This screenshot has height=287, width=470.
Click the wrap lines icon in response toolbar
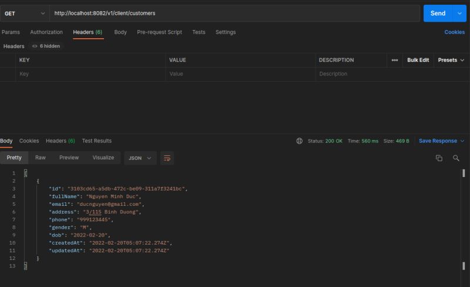tap(167, 158)
